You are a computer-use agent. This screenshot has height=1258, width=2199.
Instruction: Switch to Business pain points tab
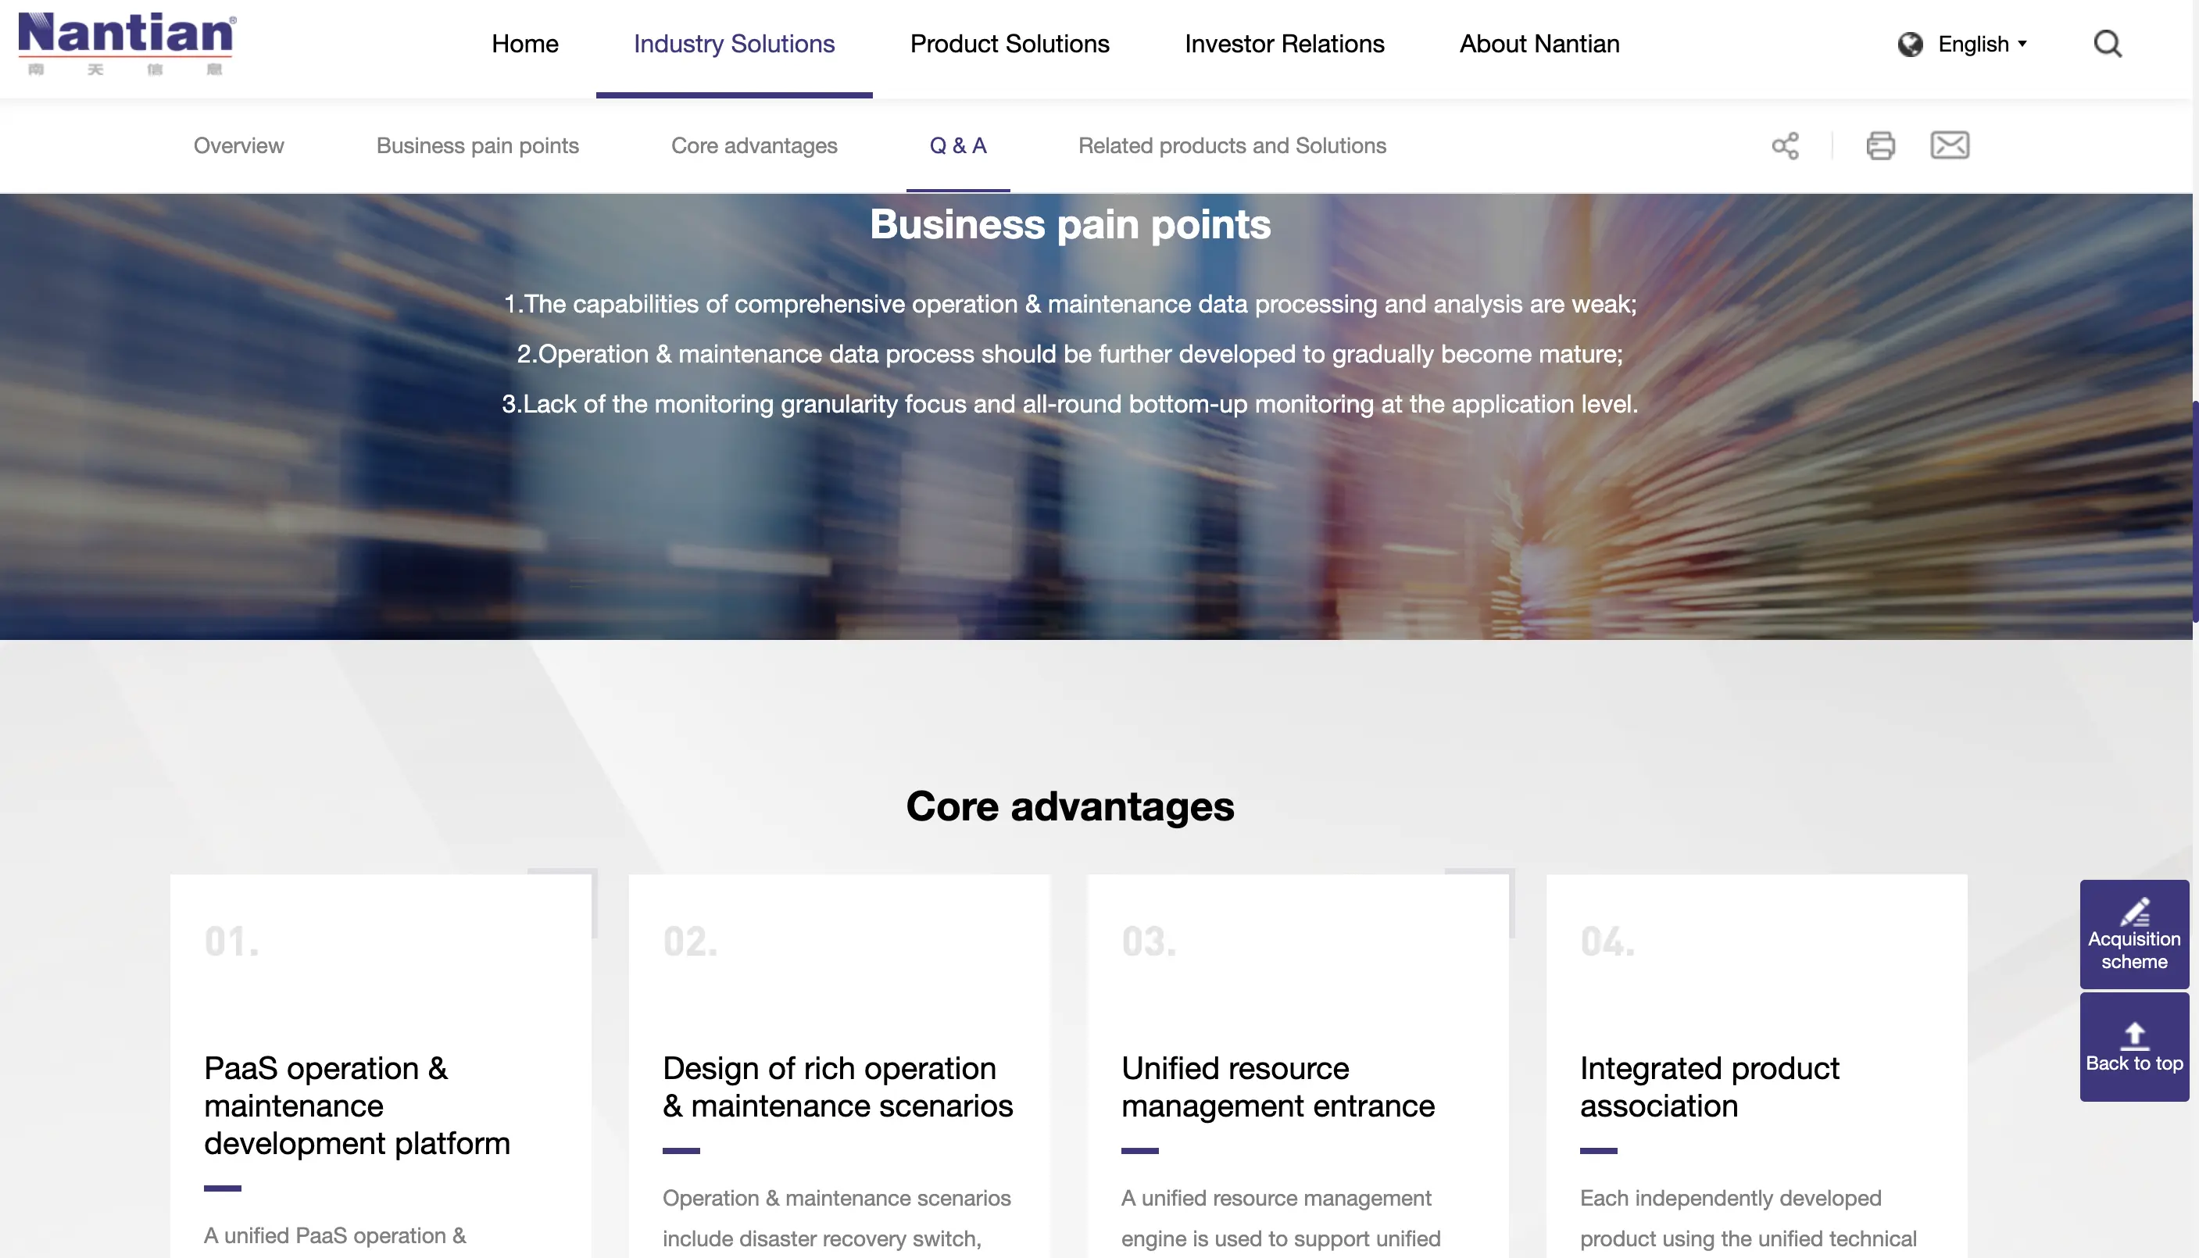click(x=477, y=145)
